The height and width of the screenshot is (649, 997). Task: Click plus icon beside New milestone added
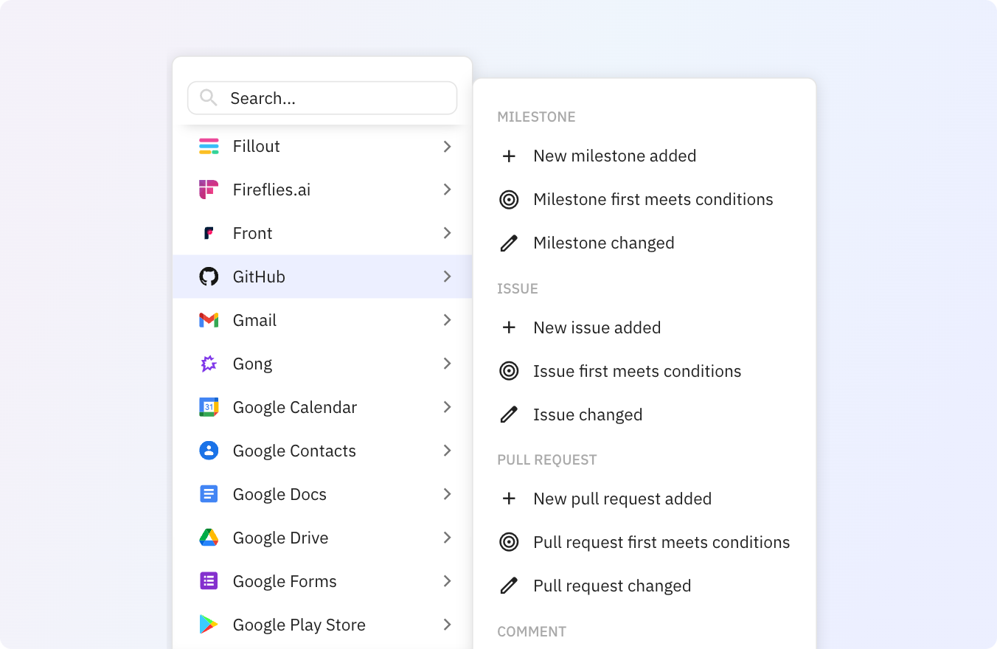coord(509,156)
